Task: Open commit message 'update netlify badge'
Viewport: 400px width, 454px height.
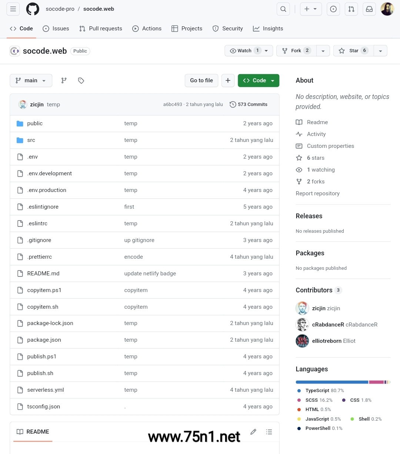Action: [150, 274]
